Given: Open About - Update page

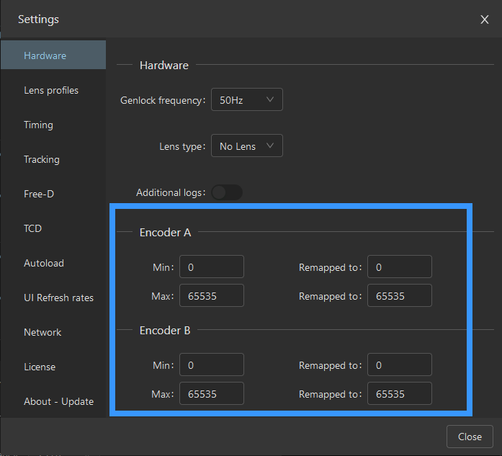Looking at the screenshot, I should click(x=58, y=401).
